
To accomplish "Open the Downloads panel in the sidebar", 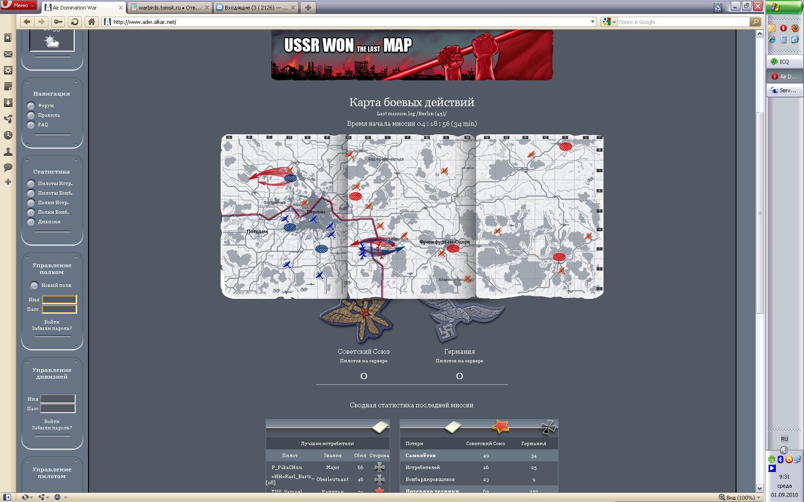I will click(x=8, y=103).
